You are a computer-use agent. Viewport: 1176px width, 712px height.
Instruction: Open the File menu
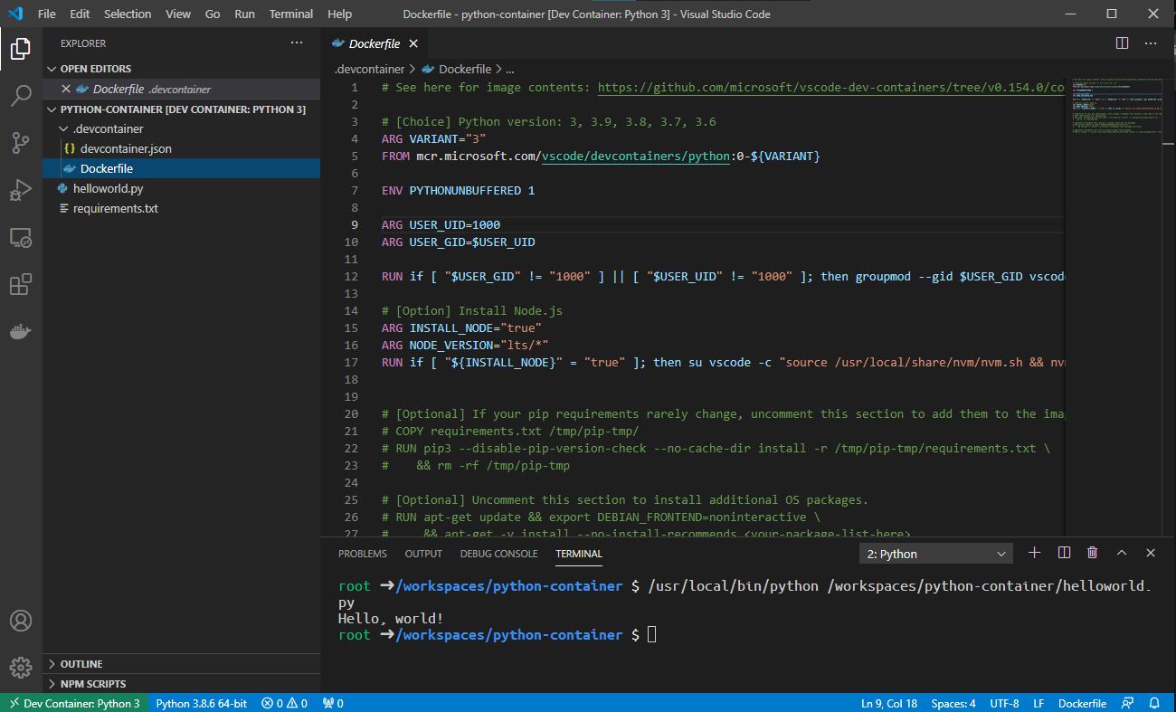click(47, 14)
